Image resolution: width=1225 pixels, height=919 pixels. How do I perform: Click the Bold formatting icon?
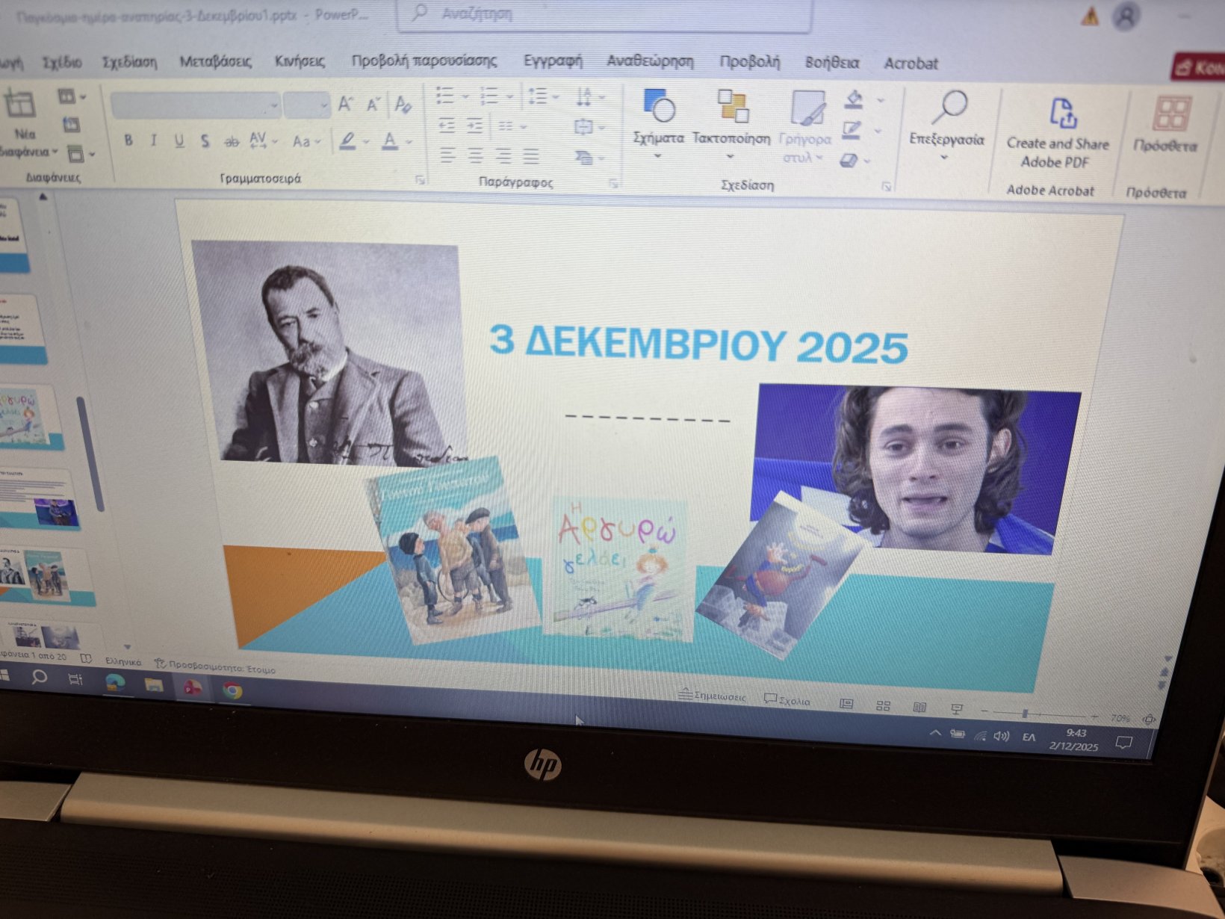[x=128, y=140]
